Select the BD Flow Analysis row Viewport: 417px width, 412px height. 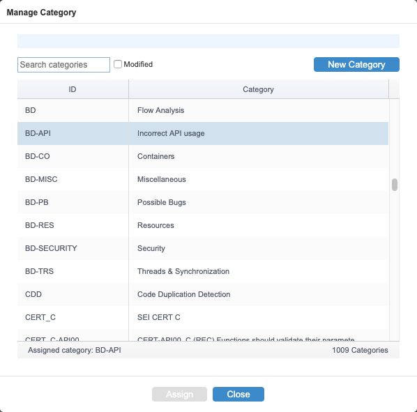click(203, 110)
